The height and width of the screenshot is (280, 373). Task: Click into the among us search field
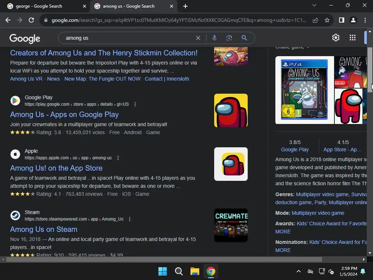pyautogui.click(x=129, y=38)
